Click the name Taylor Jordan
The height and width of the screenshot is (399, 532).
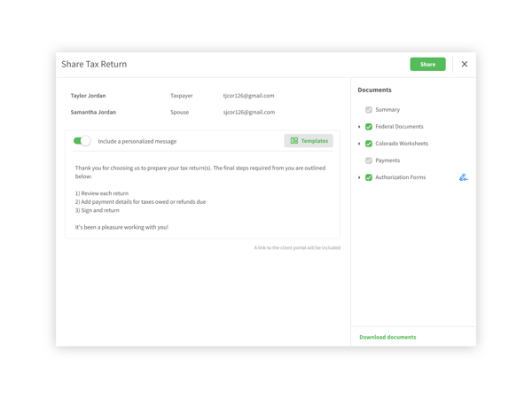[x=88, y=96]
